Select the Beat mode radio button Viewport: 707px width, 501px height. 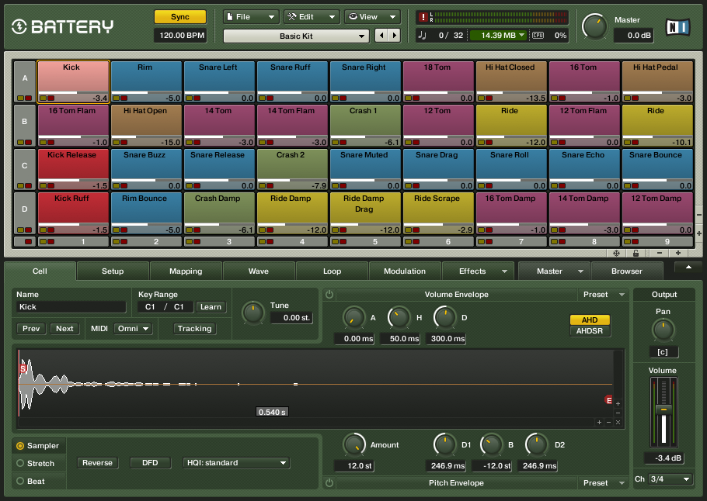point(20,481)
